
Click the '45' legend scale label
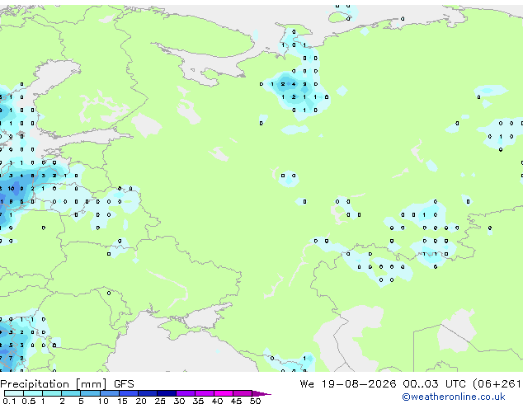tap(237, 401)
